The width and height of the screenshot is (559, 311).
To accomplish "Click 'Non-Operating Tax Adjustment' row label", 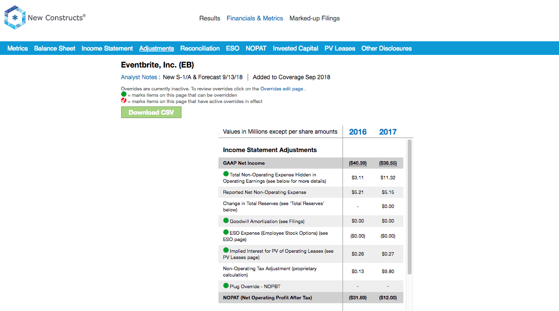I will pos(270,272).
